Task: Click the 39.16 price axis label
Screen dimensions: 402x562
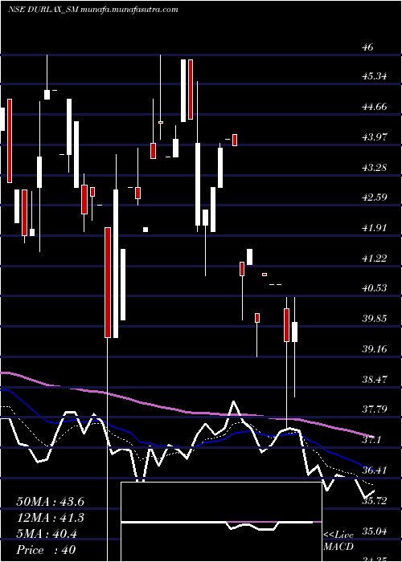Action: coord(375,348)
